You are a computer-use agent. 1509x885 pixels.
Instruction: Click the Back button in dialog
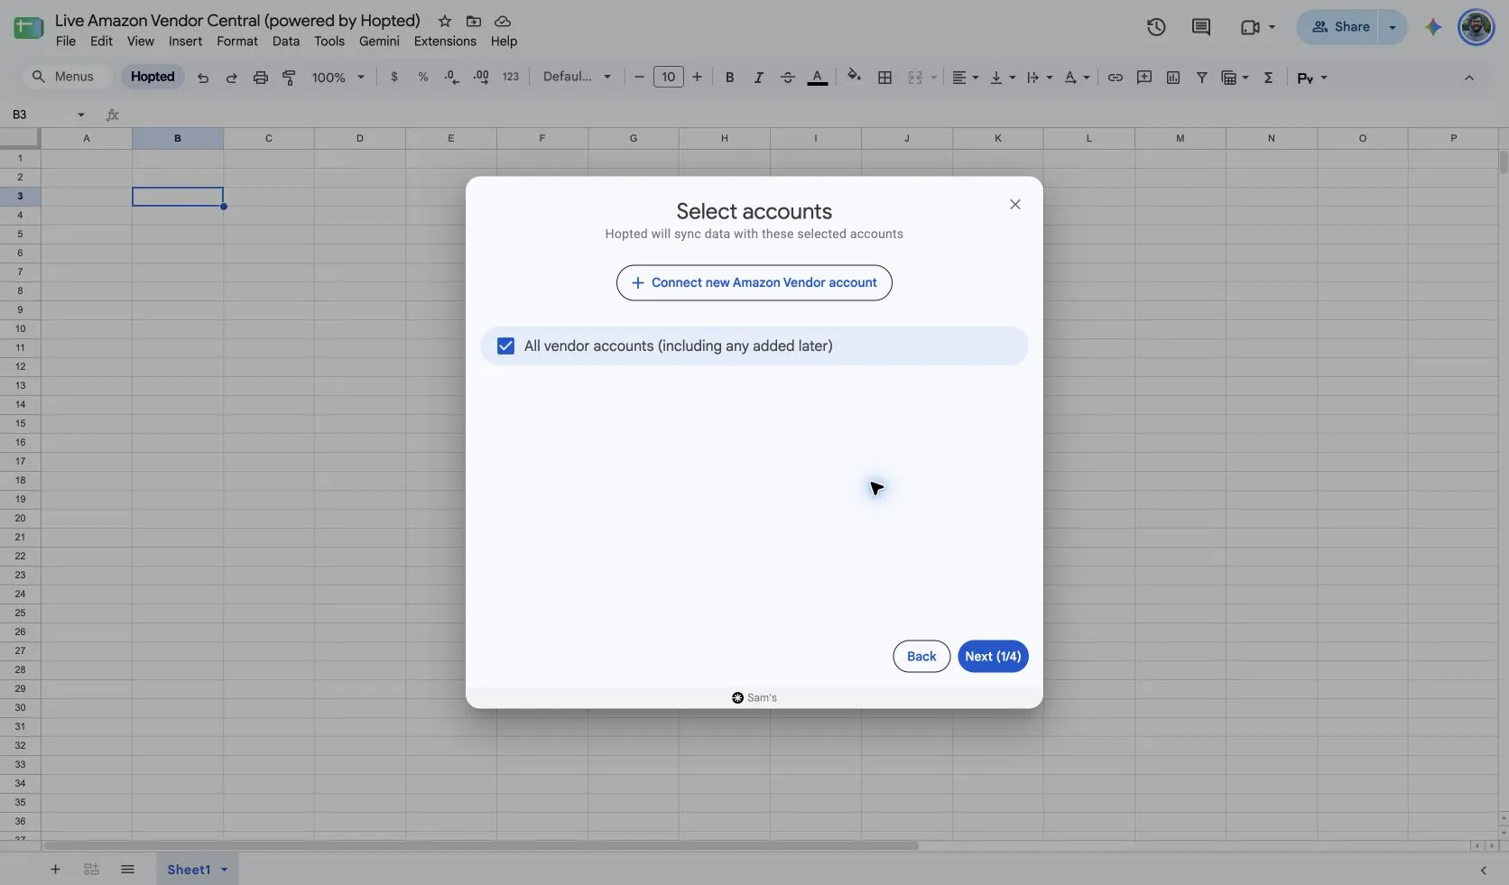tap(921, 657)
